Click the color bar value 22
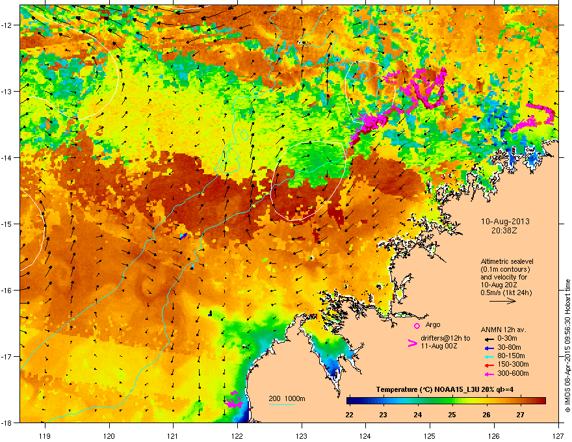 pyautogui.click(x=349, y=415)
